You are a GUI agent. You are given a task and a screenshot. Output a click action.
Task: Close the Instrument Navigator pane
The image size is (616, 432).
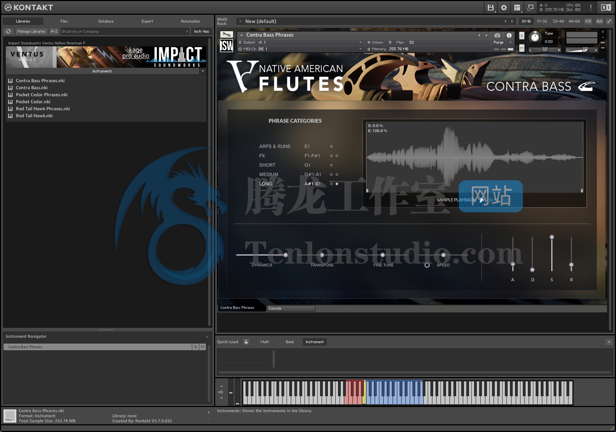[x=207, y=337]
